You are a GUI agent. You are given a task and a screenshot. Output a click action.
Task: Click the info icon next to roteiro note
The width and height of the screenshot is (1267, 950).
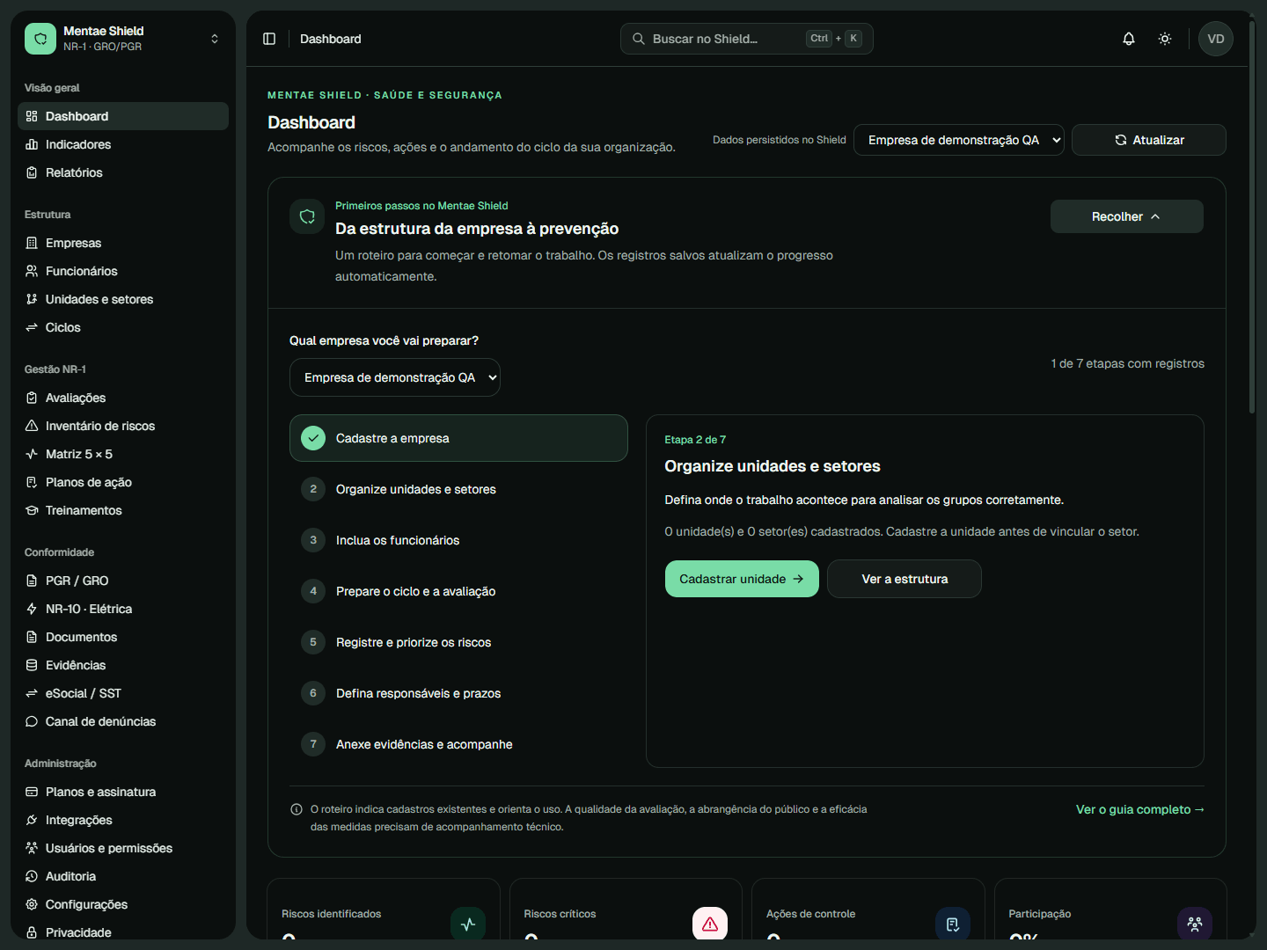297,809
